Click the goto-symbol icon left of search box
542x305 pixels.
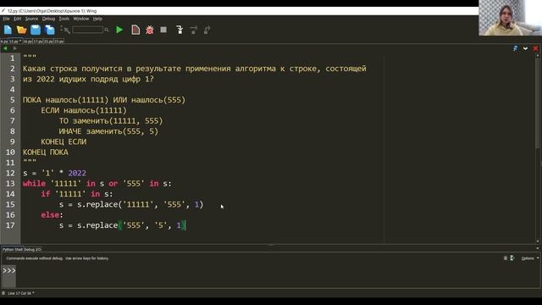pos(65,30)
